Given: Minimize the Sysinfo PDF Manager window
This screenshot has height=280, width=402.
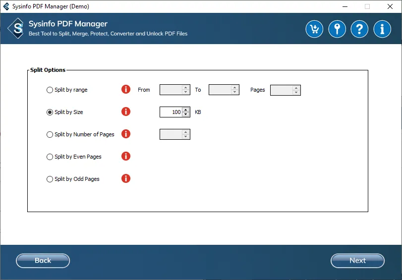Looking at the screenshot, I should tap(345, 6).
